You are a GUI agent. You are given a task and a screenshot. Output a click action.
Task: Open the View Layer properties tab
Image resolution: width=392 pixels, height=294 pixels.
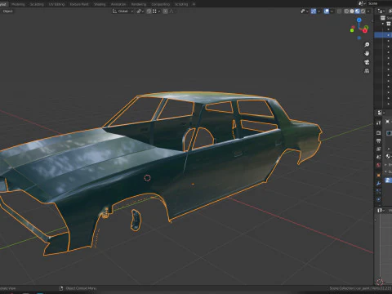(378, 149)
